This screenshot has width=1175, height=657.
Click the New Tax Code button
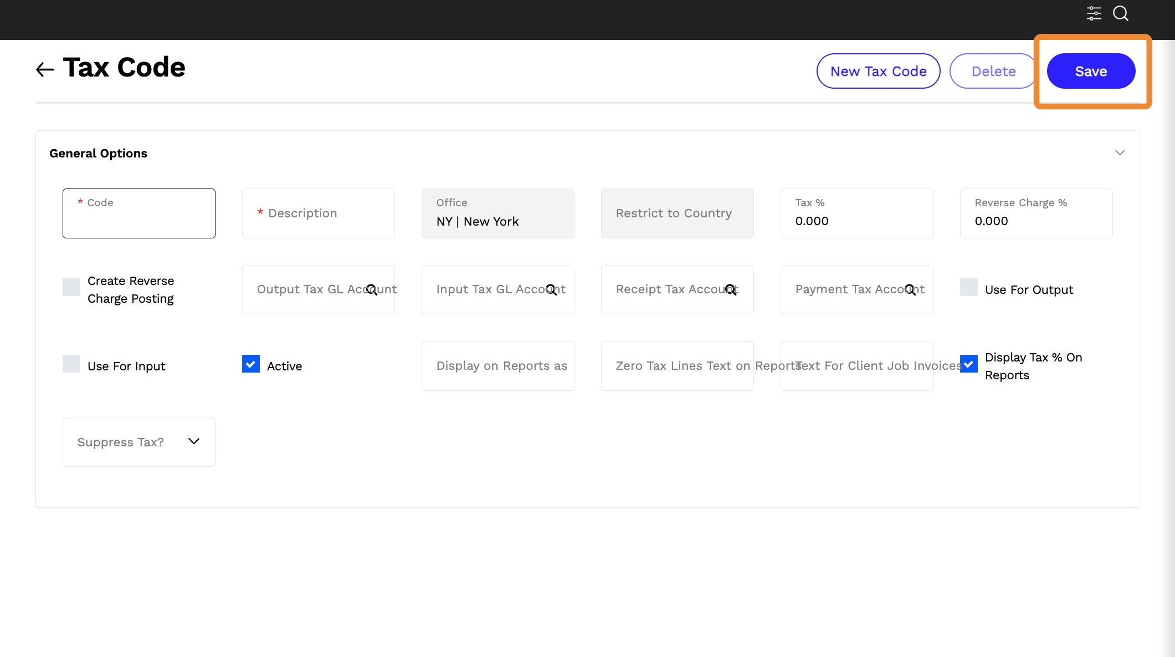pos(878,71)
